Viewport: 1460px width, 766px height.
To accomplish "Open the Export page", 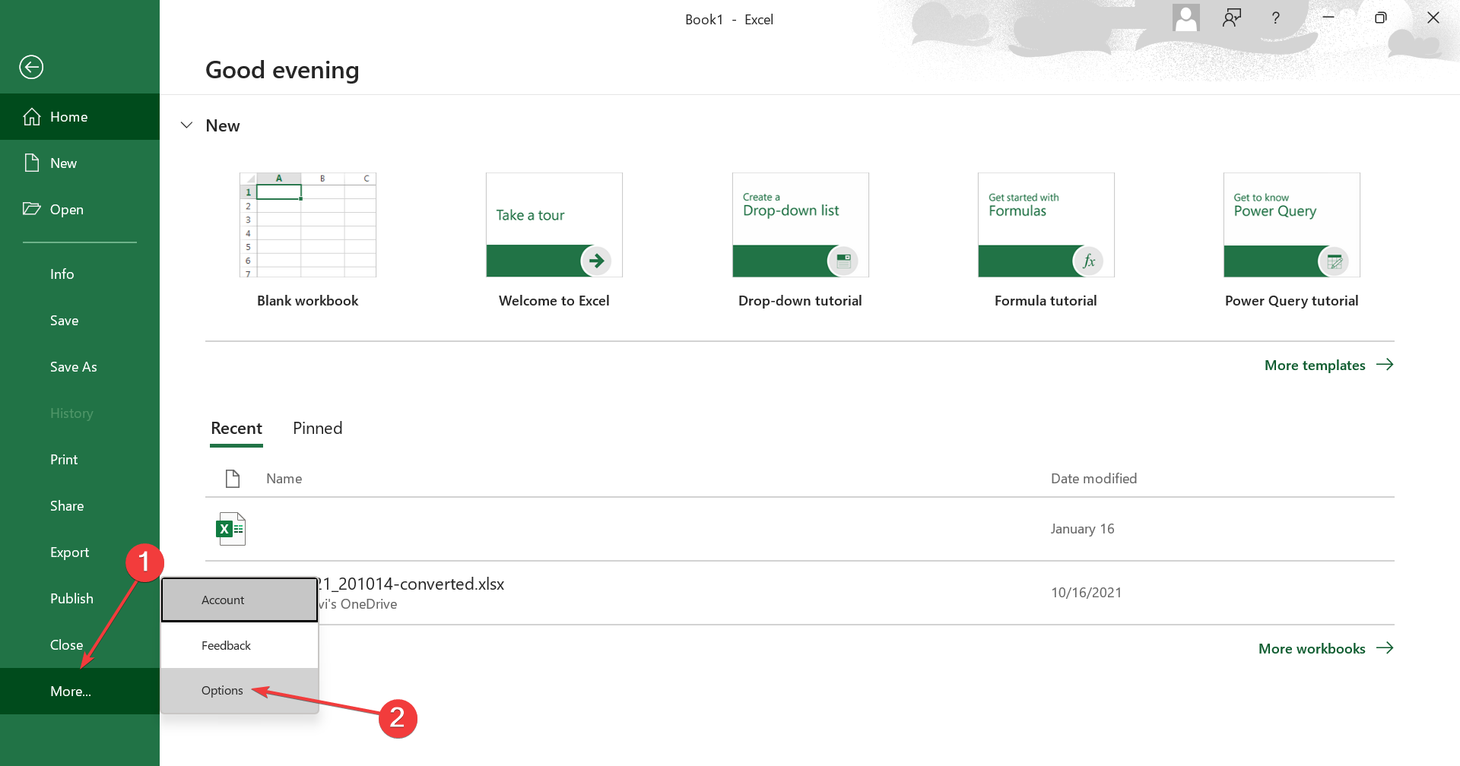I will pyautogui.click(x=80, y=552).
